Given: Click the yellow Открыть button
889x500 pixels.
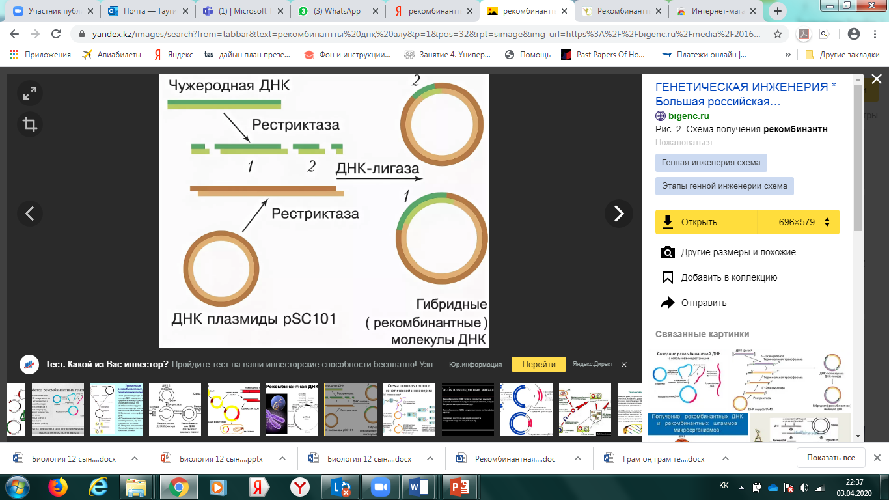Looking at the screenshot, I should coord(707,222).
